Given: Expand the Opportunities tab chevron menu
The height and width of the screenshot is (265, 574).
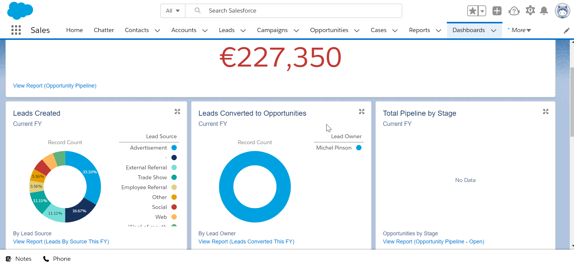Looking at the screenshot, I should coord(357,31).
